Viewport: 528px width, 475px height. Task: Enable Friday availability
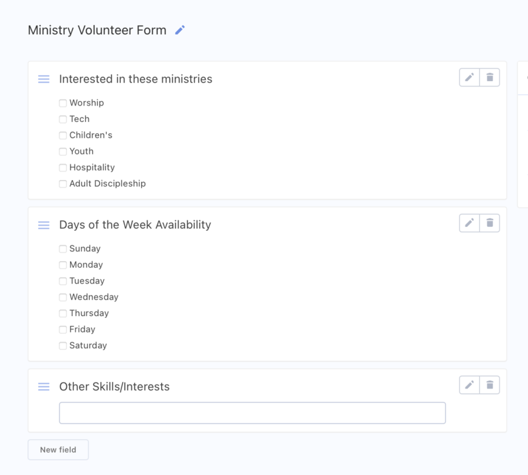coord(63,329)
